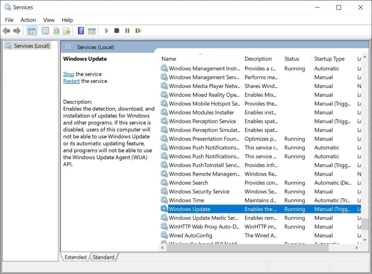
Task: Sort by the Startup Type column header
Action: (x=329, y=59)
